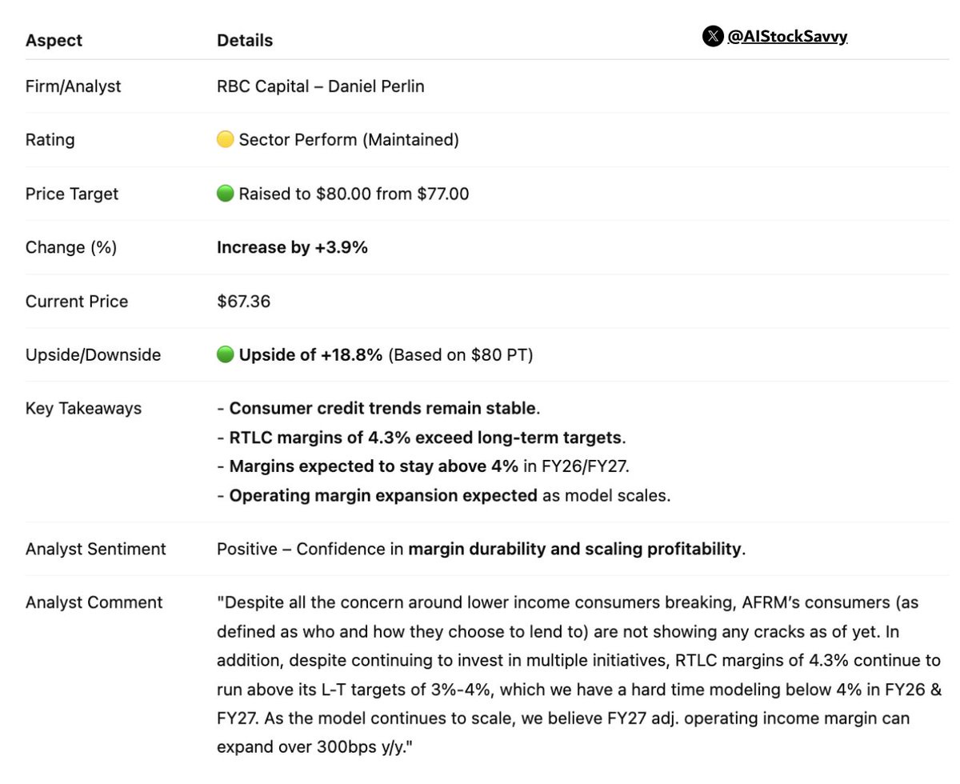Screen dimensions: 960x784
Task: Click the green circle beside Upside of +18.8%
Action: coord(226,354)
